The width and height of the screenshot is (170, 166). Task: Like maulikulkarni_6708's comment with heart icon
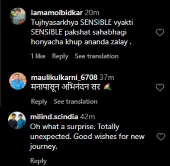point(160,88)
